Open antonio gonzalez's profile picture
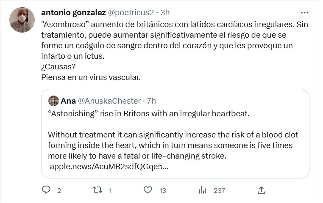323x203 pixels. (22, 20)
